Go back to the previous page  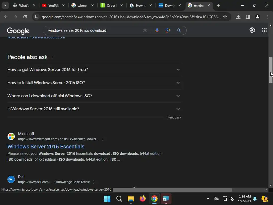point(6,17)
